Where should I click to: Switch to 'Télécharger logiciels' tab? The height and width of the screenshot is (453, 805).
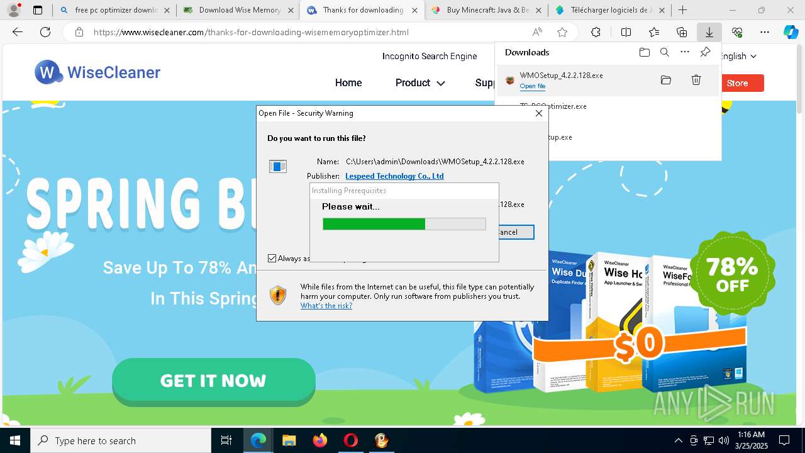pyautogui.click(x=610, y=10)
